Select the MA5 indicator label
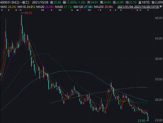 4,7
